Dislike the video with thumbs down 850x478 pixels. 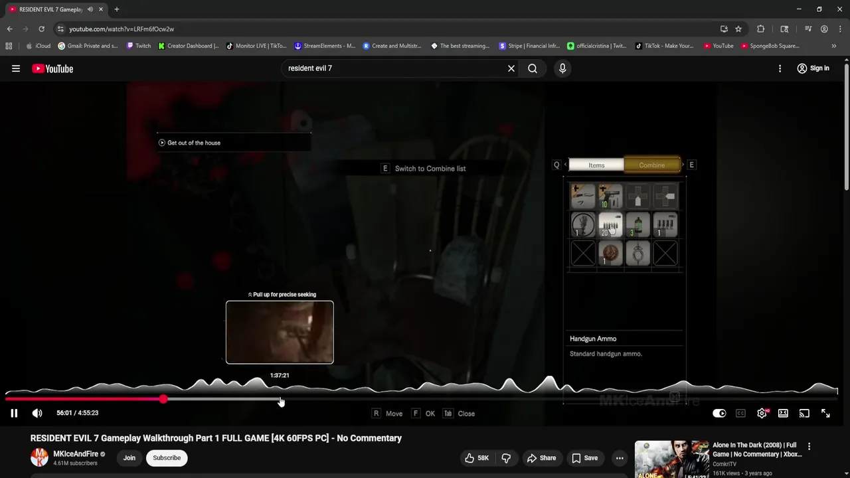pyautogui.click(x=506, y=458)
